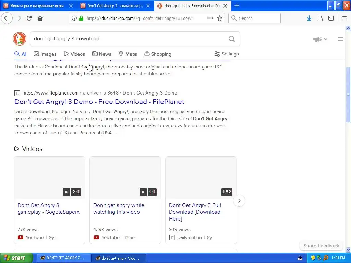Show site information icon in address bar
Image resolution: width=351 pixels, height=263 pixels.
[x=74, y=18]
